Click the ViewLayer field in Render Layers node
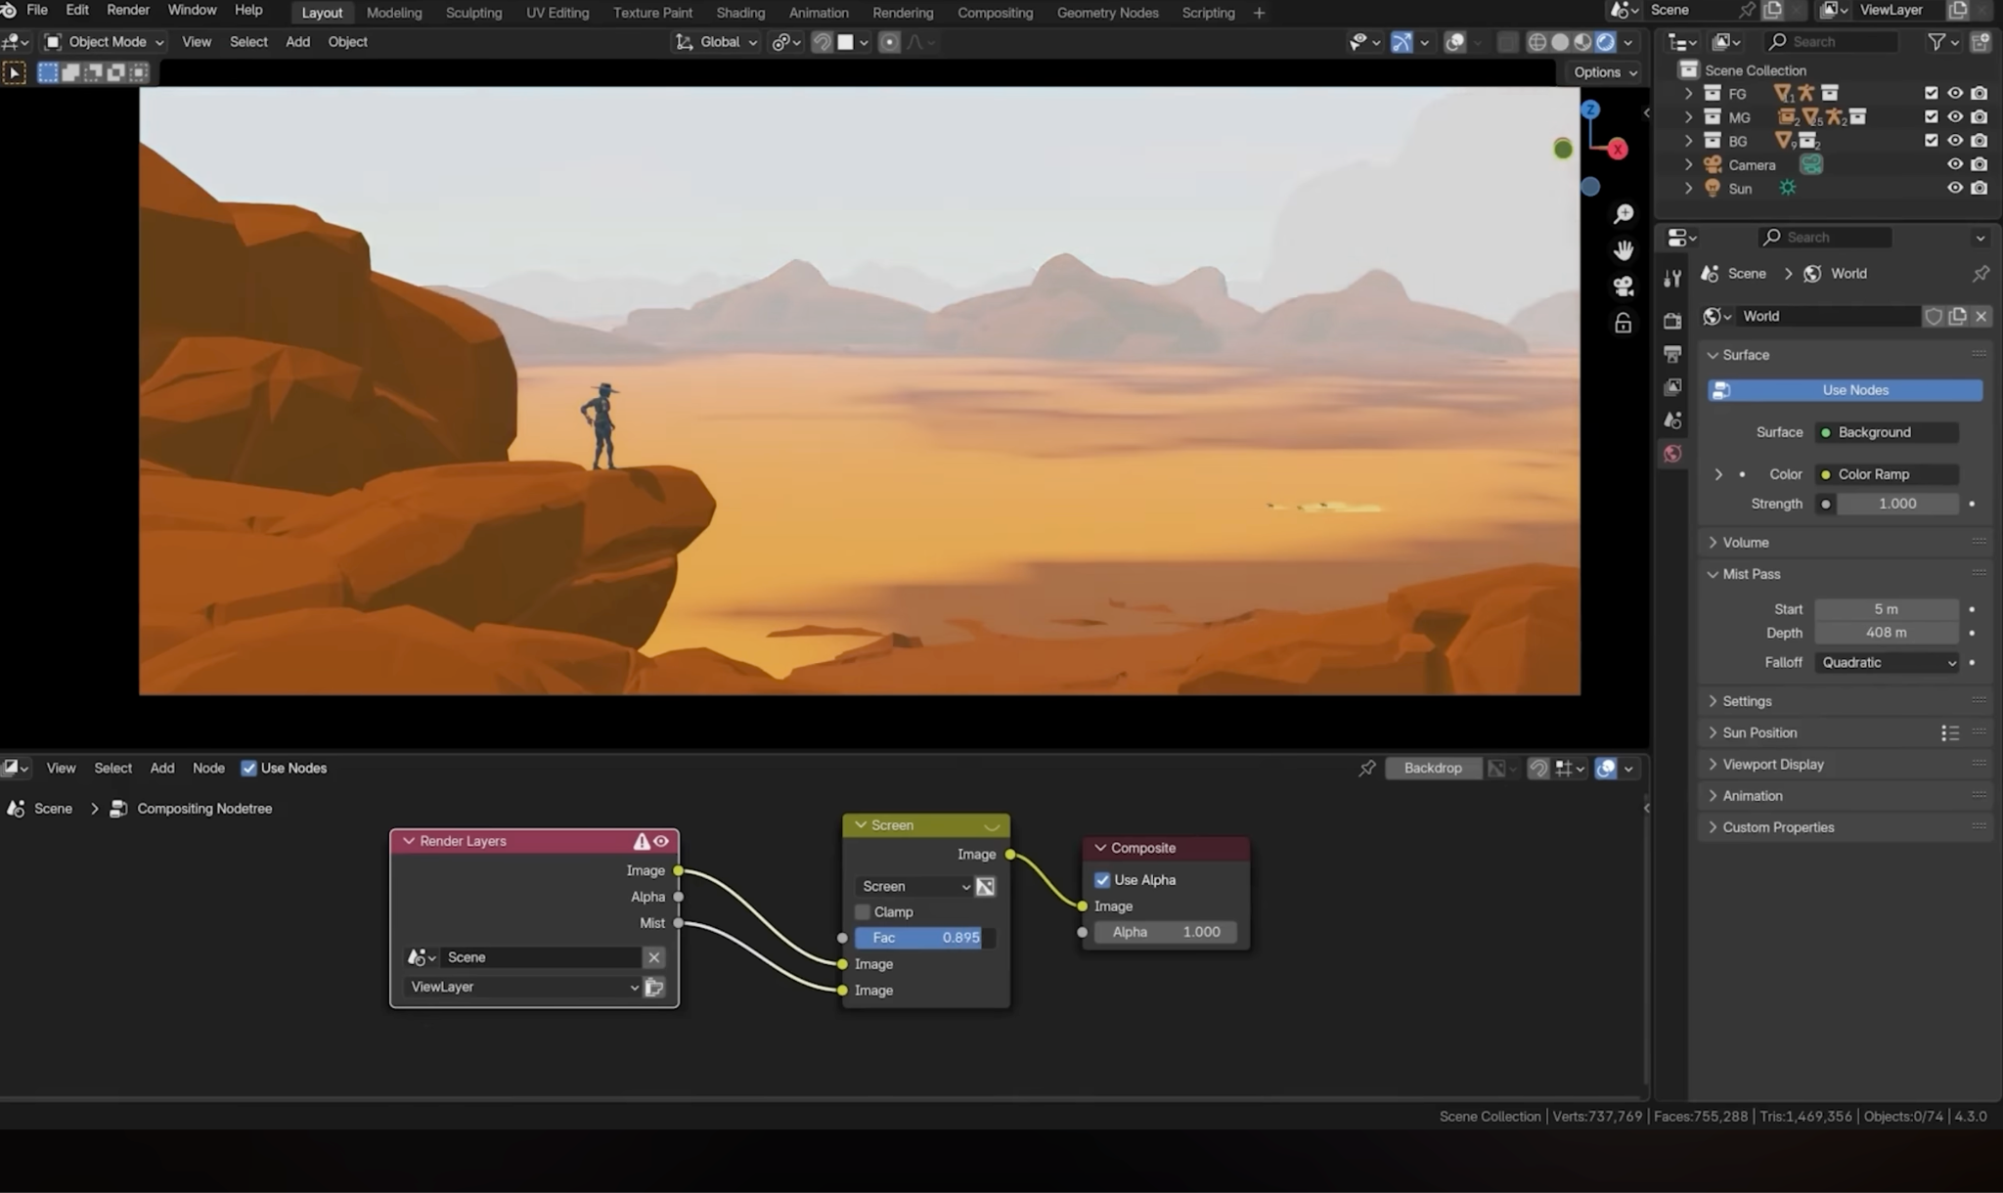This screenshot has width=2003, height=1193. [x=518, y=987]
